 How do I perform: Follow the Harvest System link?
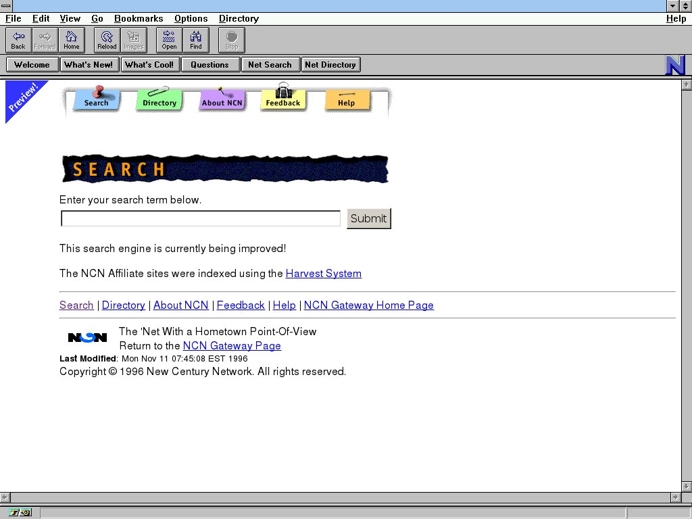click(323, 274)
